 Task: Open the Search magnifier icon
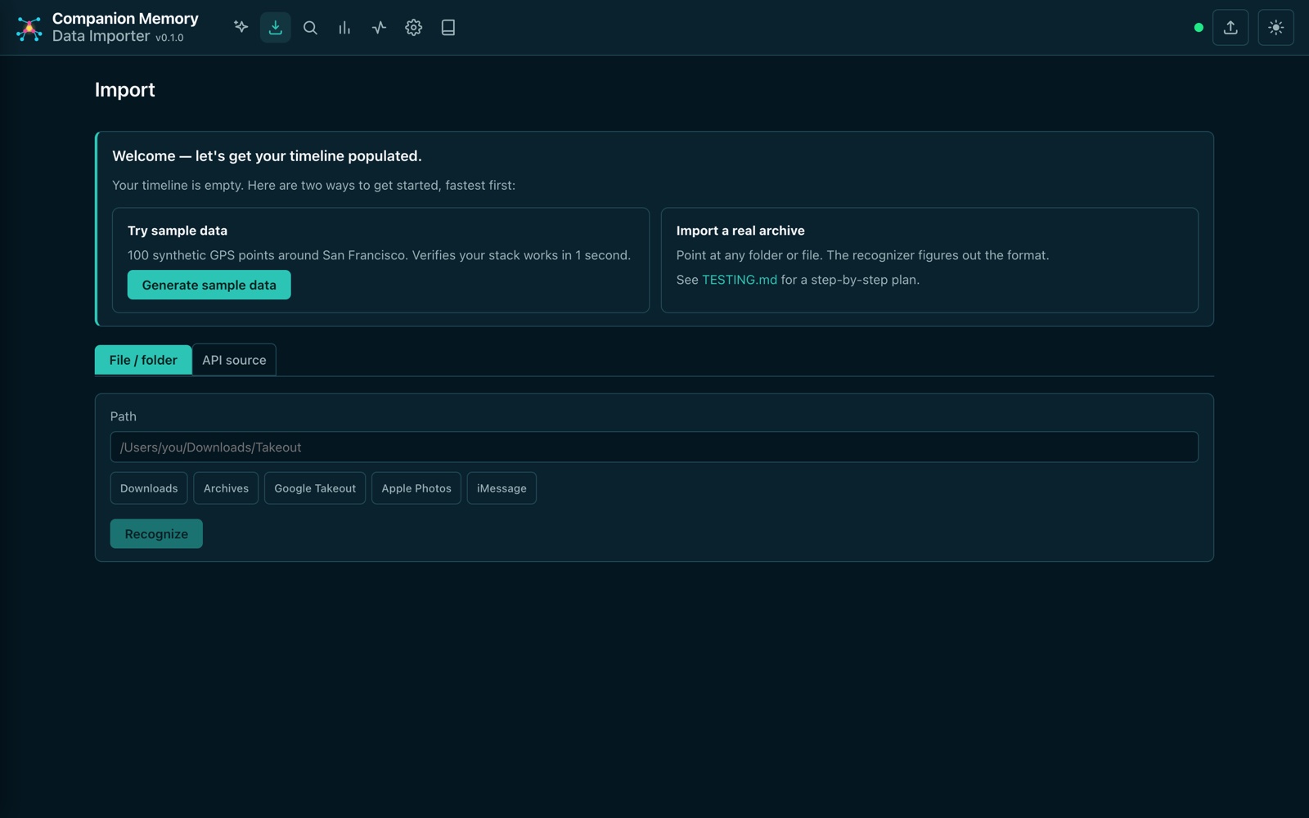point(310,27)
